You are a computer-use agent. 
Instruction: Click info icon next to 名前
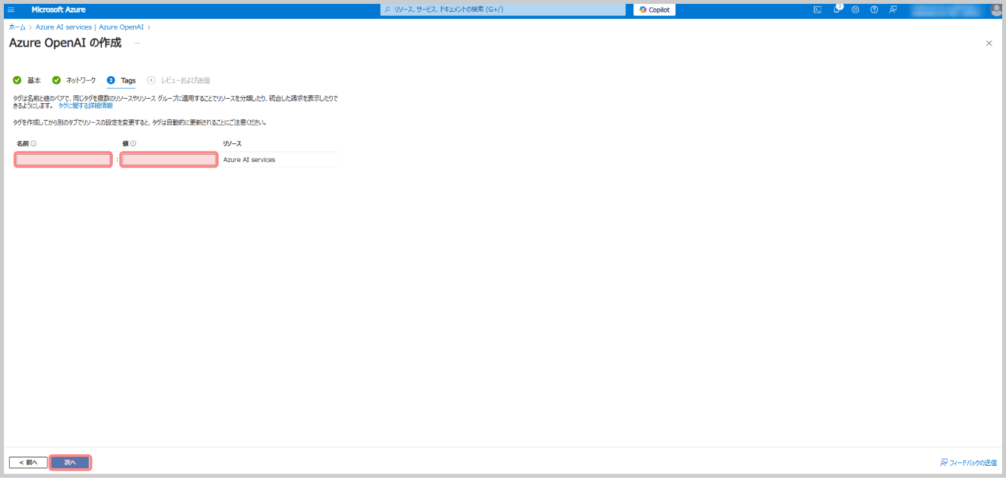pos(34,143)
